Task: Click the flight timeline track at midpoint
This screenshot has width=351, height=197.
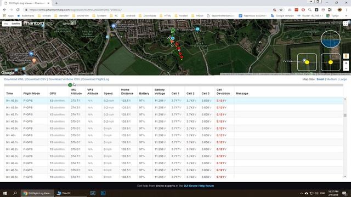Action: tap(174, 85)
